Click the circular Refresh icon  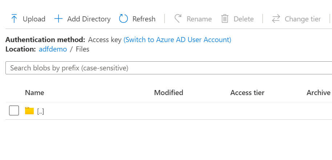[x=124, y=19]
